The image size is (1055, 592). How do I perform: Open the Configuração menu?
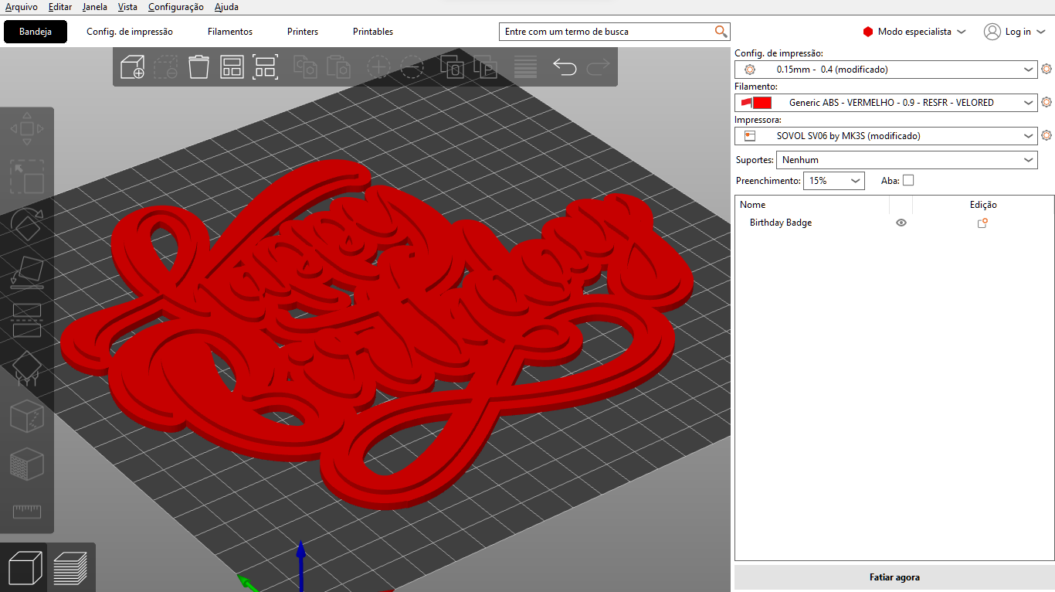click(x=176, y=7)
